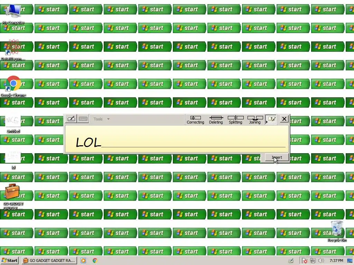This screenshot has width=354, height=265.
Task: Click the security alert shield tray icon
Action: pyautogui.click(x=304, y=261)
